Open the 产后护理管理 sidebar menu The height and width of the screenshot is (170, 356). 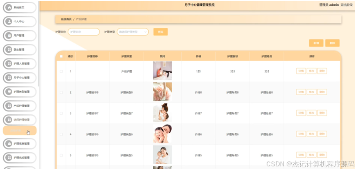(x=20, y=106)
